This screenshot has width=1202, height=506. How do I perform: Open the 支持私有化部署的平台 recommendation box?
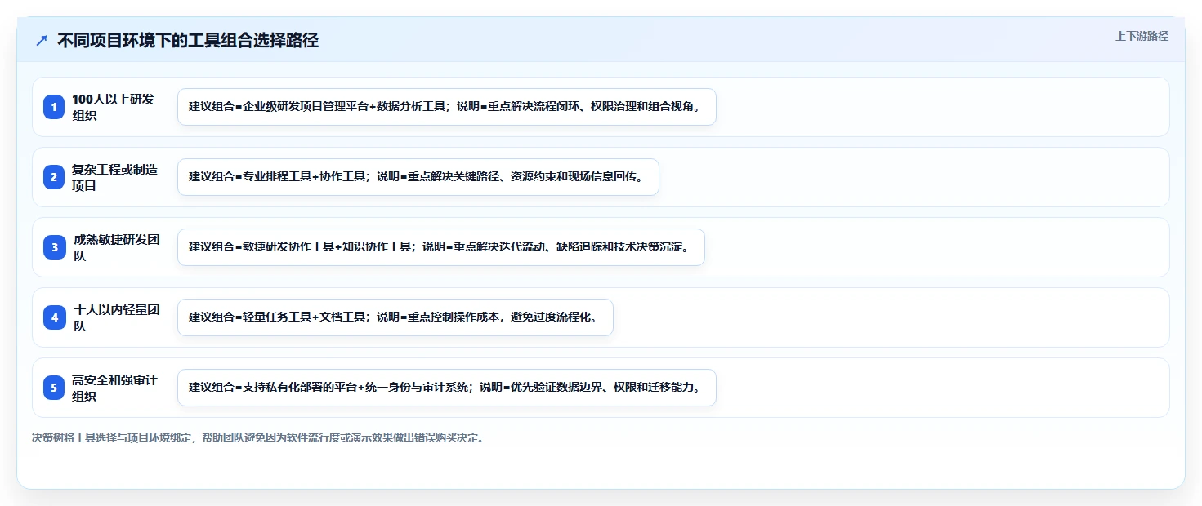point(447,388)
